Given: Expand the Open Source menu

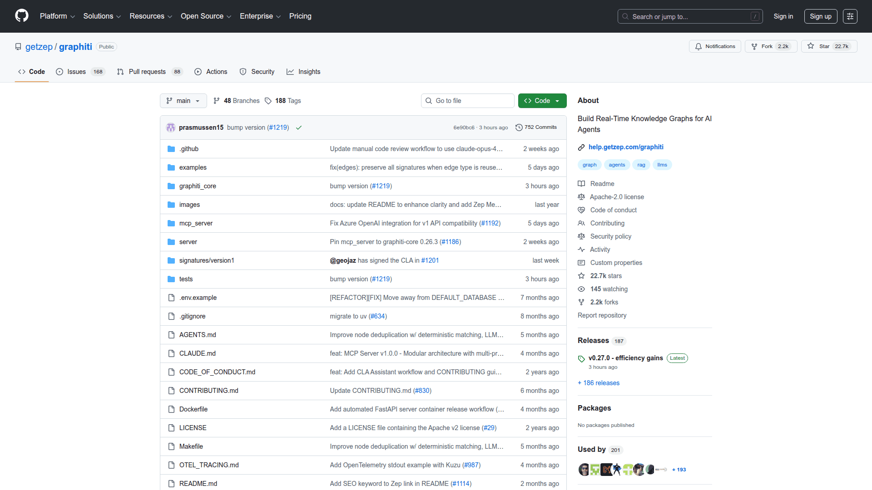Looking at the screenshot, I should pos(206,16).
